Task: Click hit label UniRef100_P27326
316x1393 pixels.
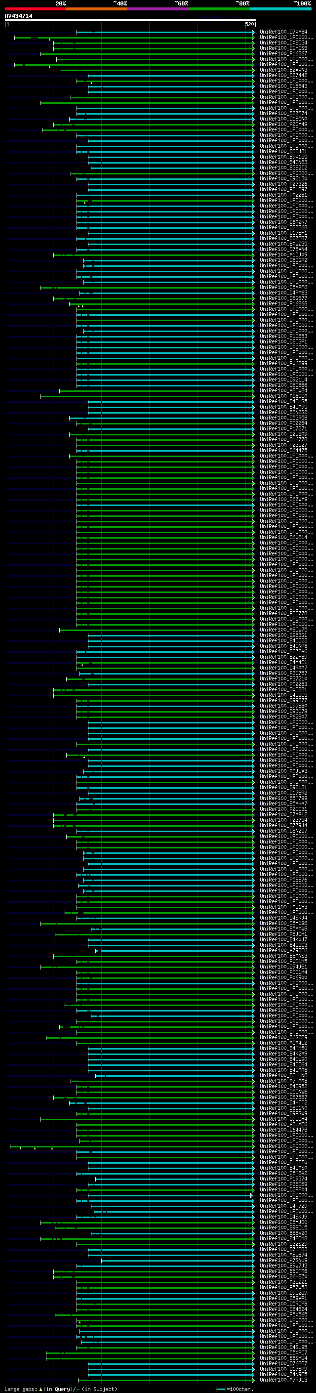Action: click(283, 184)
